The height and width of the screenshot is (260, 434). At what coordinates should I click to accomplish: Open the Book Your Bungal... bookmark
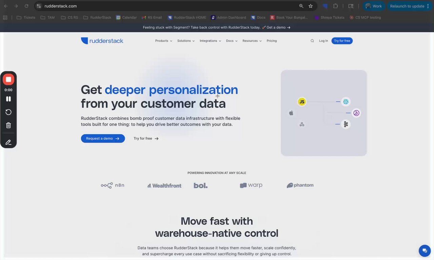point(289,17)
